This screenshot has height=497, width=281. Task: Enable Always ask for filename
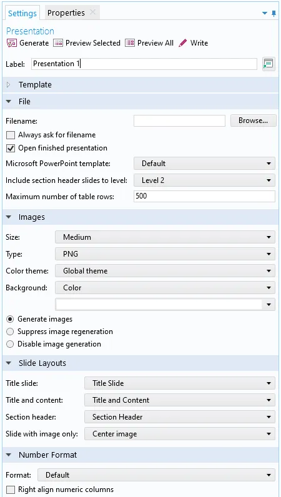[x=11, y=135]
